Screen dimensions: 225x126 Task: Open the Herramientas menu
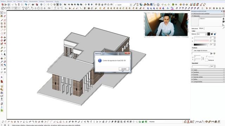(x=33, y=1)
